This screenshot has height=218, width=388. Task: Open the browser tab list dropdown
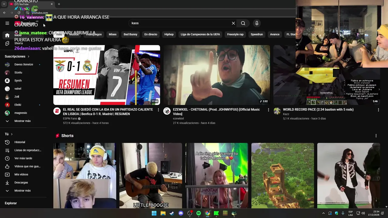pos(4,4)
